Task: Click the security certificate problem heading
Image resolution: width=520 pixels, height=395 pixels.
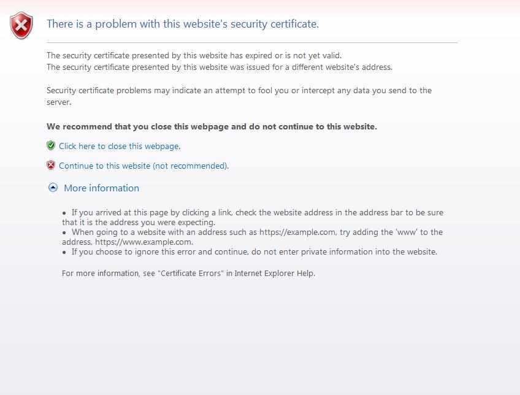Action: coord(182,24)
